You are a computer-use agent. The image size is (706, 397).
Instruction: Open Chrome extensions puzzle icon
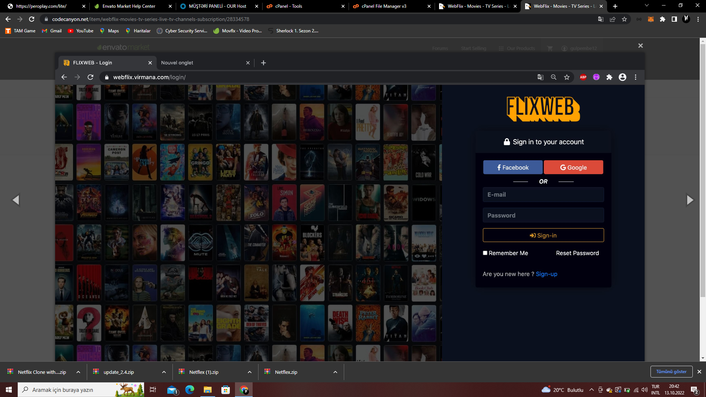[x=663, y=19]
